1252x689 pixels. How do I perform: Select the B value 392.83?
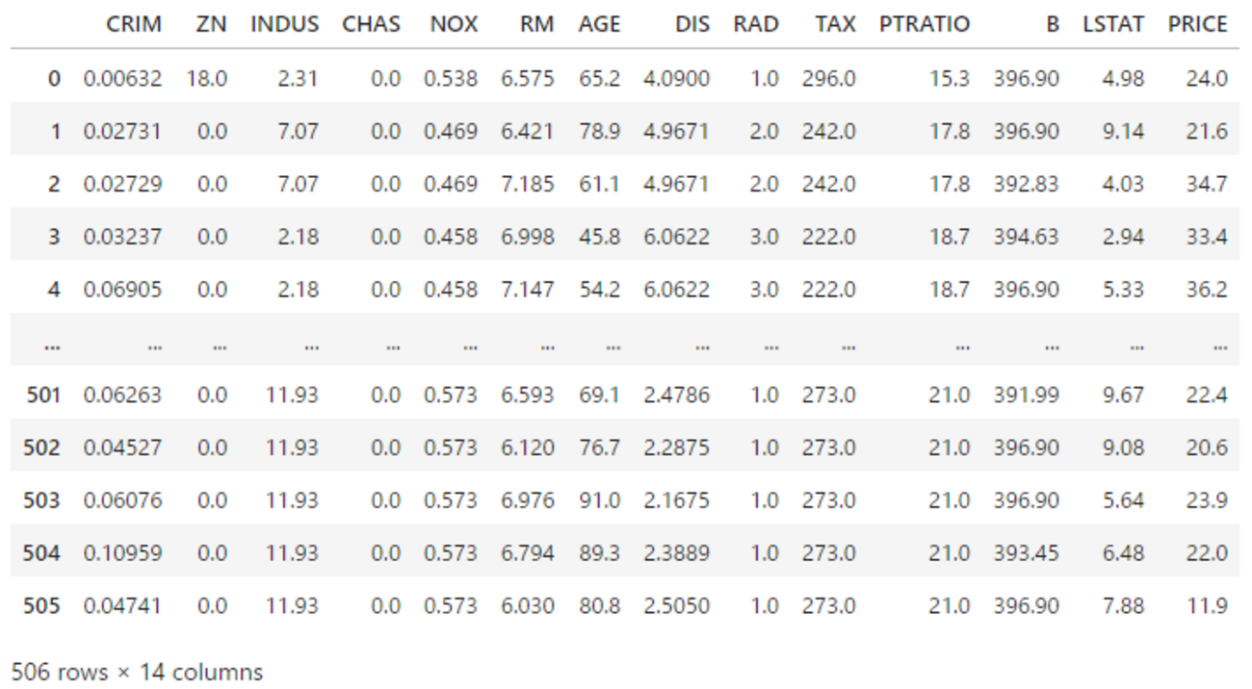pyautogui.click(x=1027, y=184)
